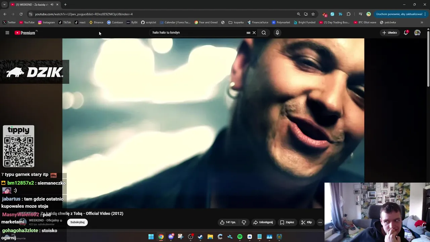This screenshot has height=242, width=430.
Task: Click the Udostępnij share button
Action: (x=263, y=222)
